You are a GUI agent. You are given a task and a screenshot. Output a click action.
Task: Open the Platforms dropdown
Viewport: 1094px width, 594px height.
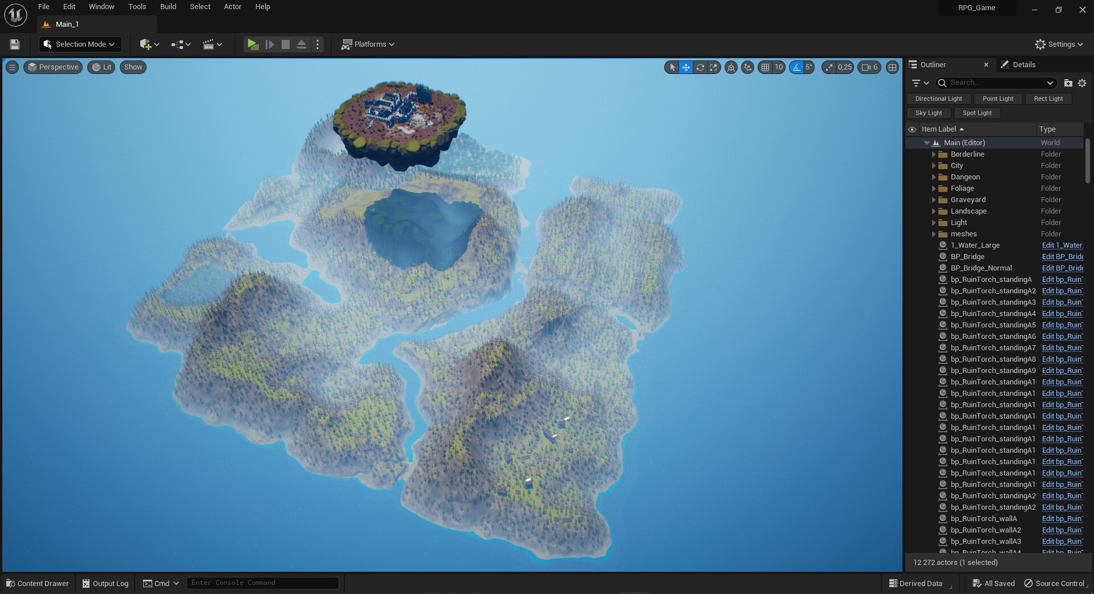(368, 44)
